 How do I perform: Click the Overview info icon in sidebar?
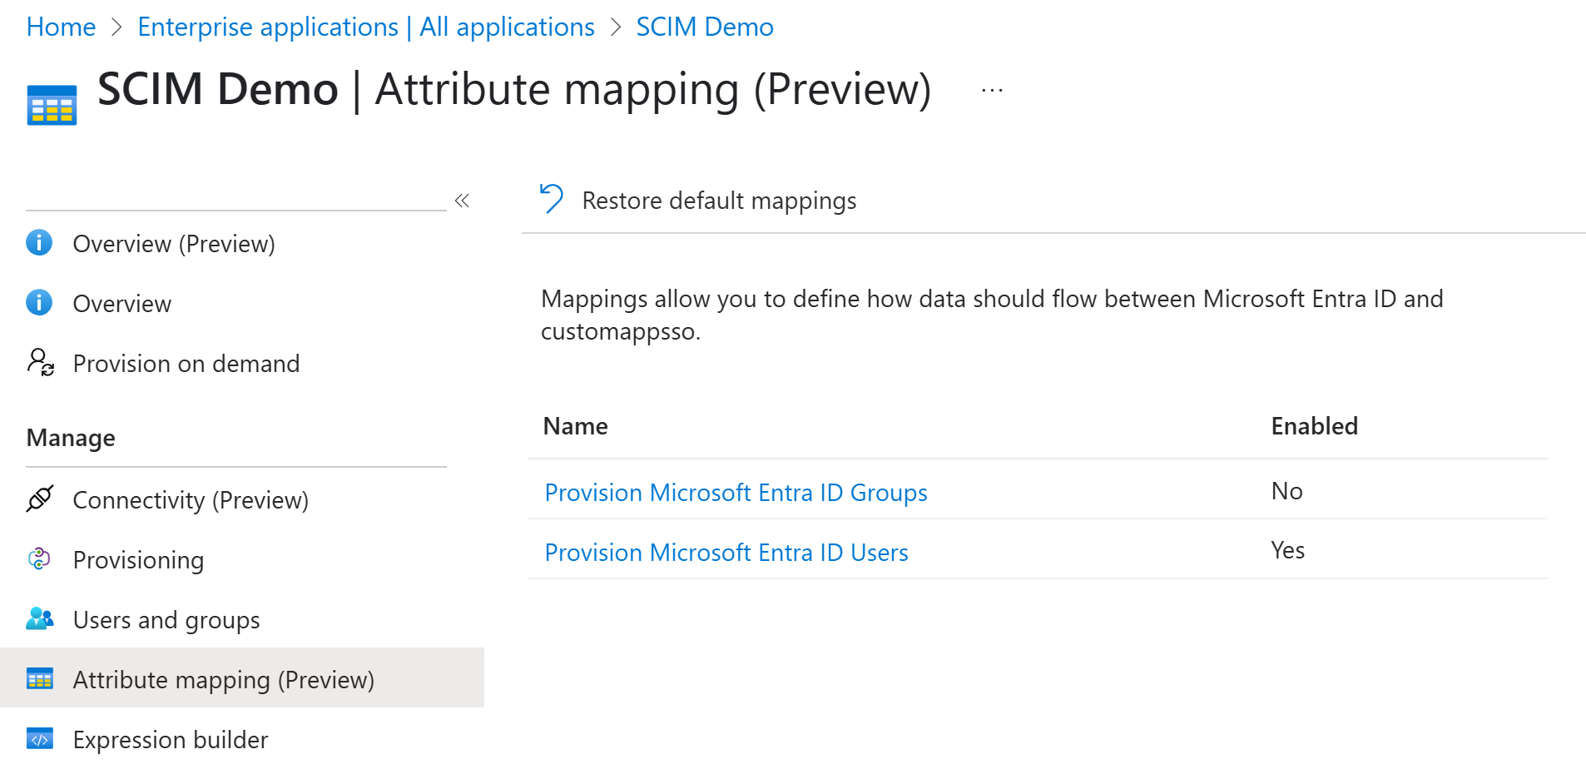[x=39, y=303]
